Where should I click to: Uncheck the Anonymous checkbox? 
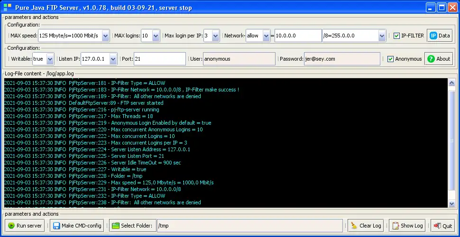pyautogui.click(x=390, y=59)
